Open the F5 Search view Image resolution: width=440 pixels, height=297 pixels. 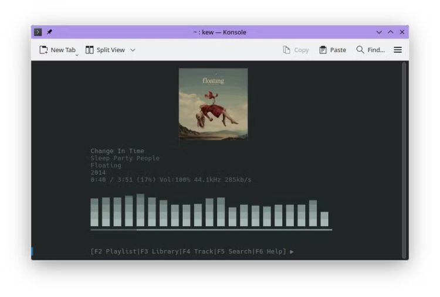pyautogui.click(x=234, y=251)
